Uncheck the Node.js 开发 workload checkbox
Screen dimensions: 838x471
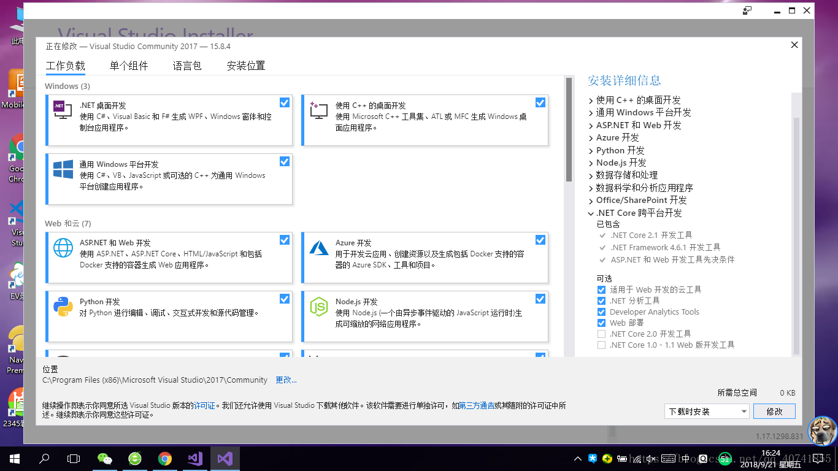pos(540,299)
